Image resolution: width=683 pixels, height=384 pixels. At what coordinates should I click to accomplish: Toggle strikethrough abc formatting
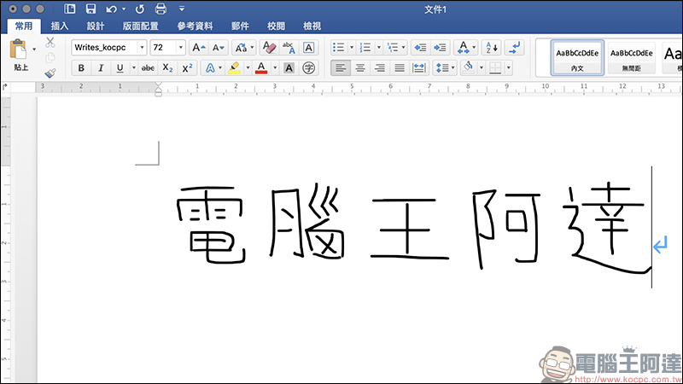click(148, 67)
